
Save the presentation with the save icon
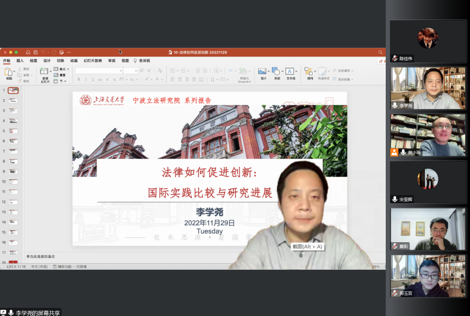(x=35, y=52)
